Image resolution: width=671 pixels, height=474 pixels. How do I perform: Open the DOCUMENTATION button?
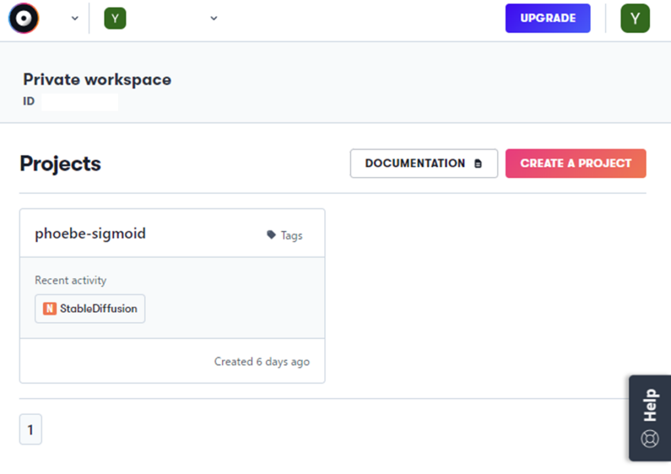(423, 163)
